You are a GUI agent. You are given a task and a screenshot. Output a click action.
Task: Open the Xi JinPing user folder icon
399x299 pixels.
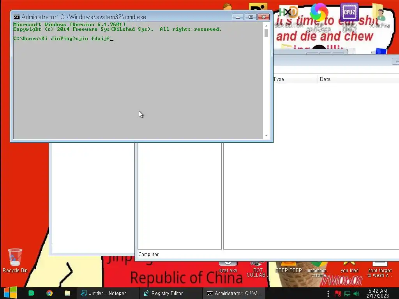click(x=380, y=16)
